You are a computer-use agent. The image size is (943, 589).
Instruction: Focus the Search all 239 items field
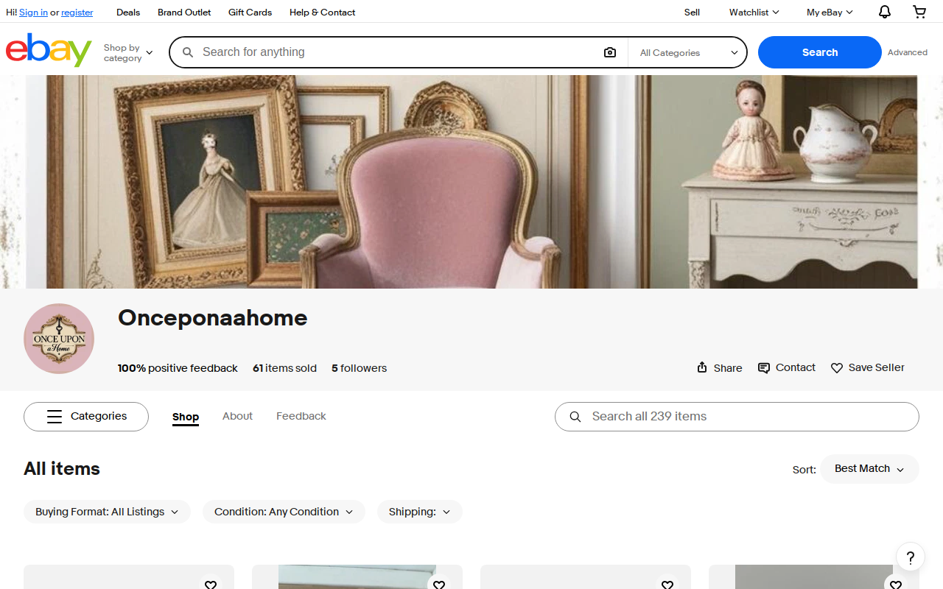(737, 417)
